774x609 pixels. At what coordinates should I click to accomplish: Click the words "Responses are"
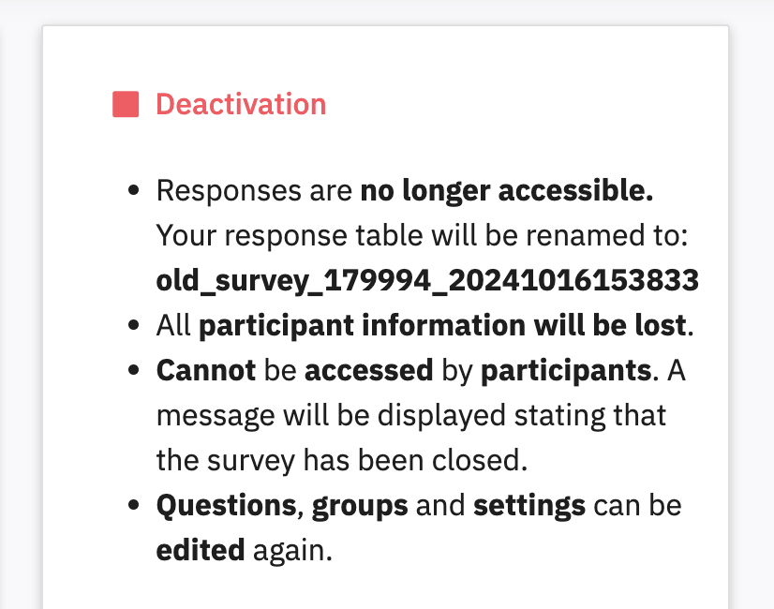[x=254, y=191]
